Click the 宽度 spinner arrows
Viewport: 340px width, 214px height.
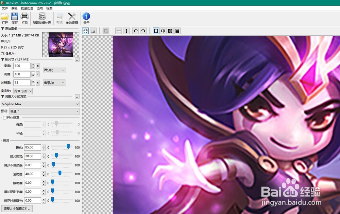coord(33,66)
